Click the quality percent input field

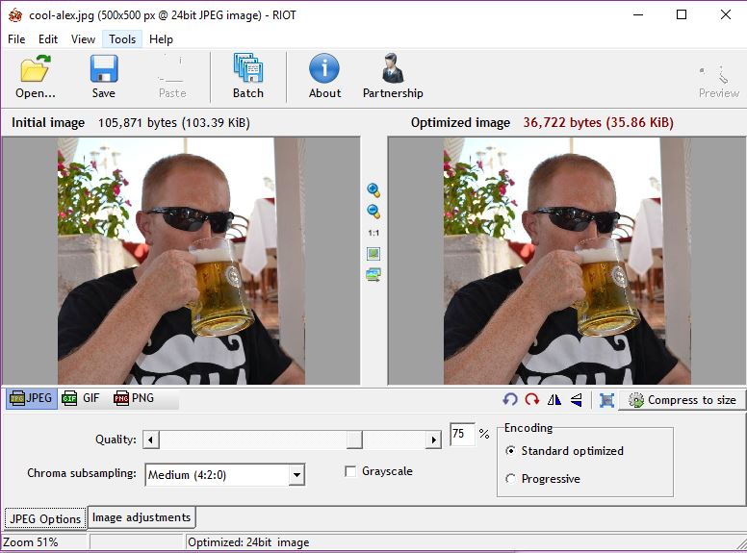[462, 434]
